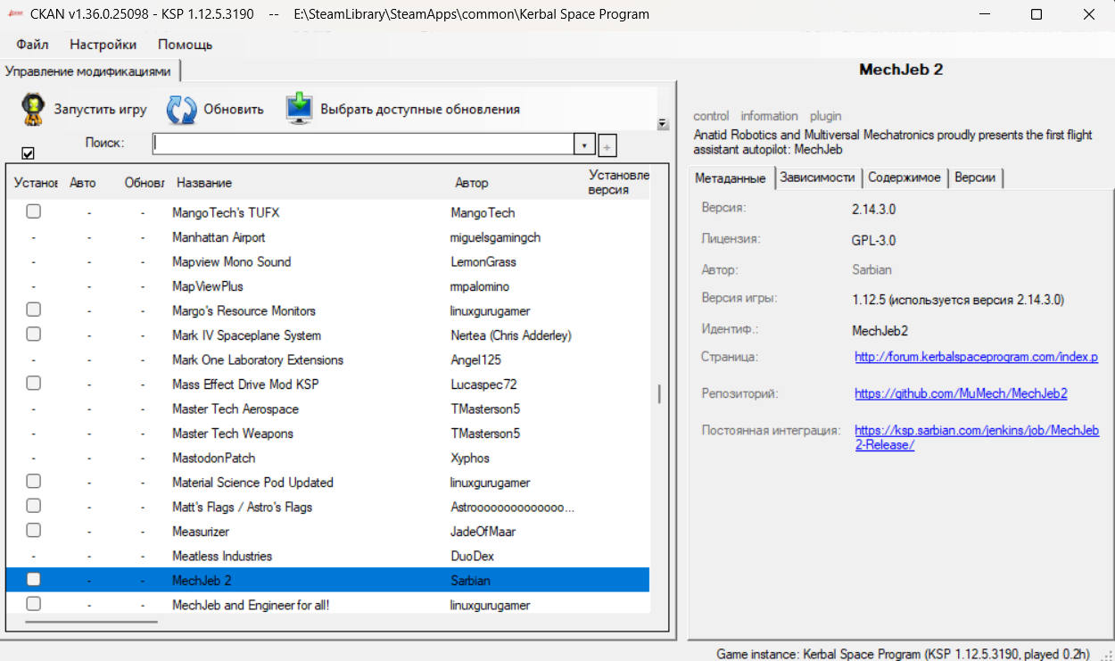Open the github.com/MuMech/MechJeb2 repository link
Viewport: 1115px width, 661px height.
961,393
